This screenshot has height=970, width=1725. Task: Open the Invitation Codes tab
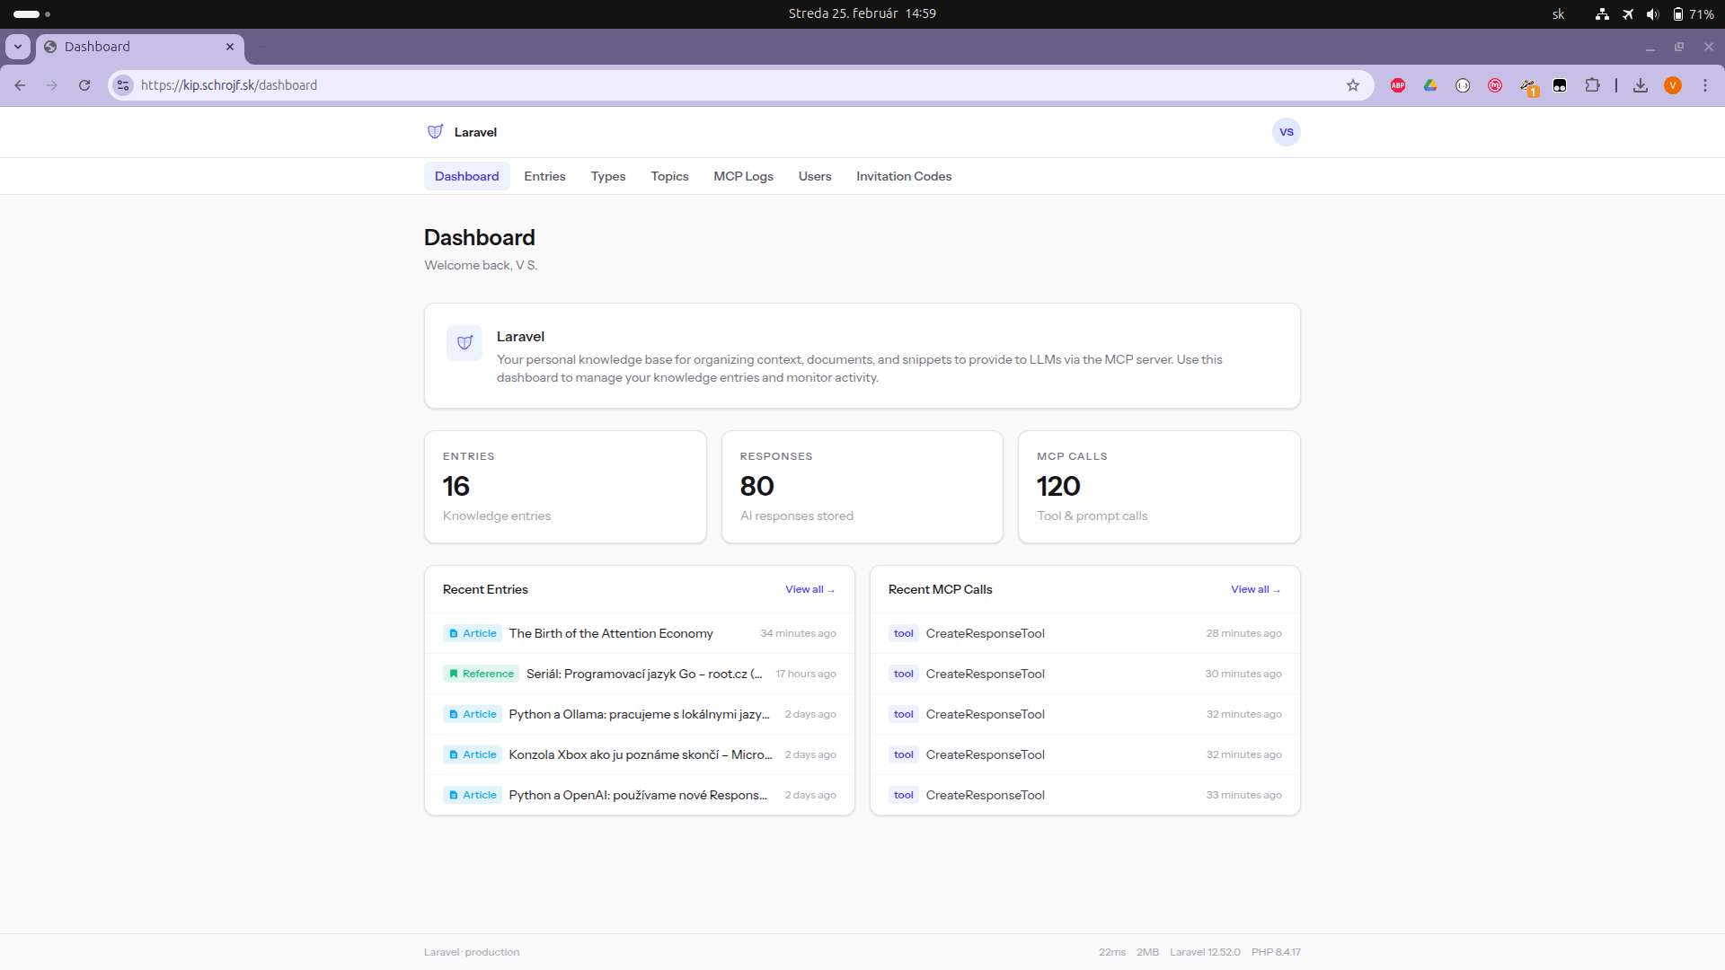click(904, 176)
